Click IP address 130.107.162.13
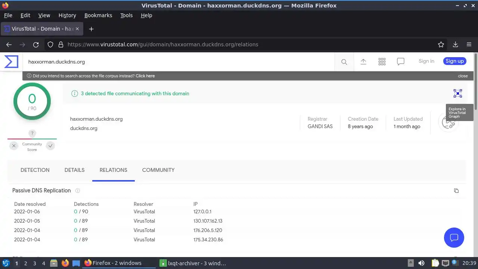This screenshot has height=269, width=478. pyautogui.click(x=208, y=221)
